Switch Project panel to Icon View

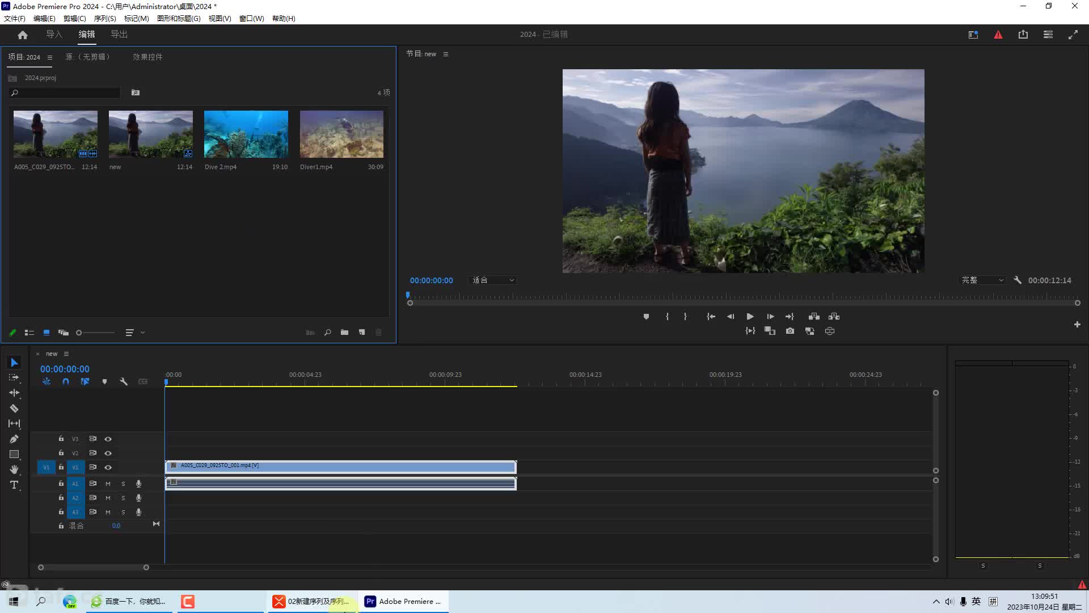tap(47, 333)
